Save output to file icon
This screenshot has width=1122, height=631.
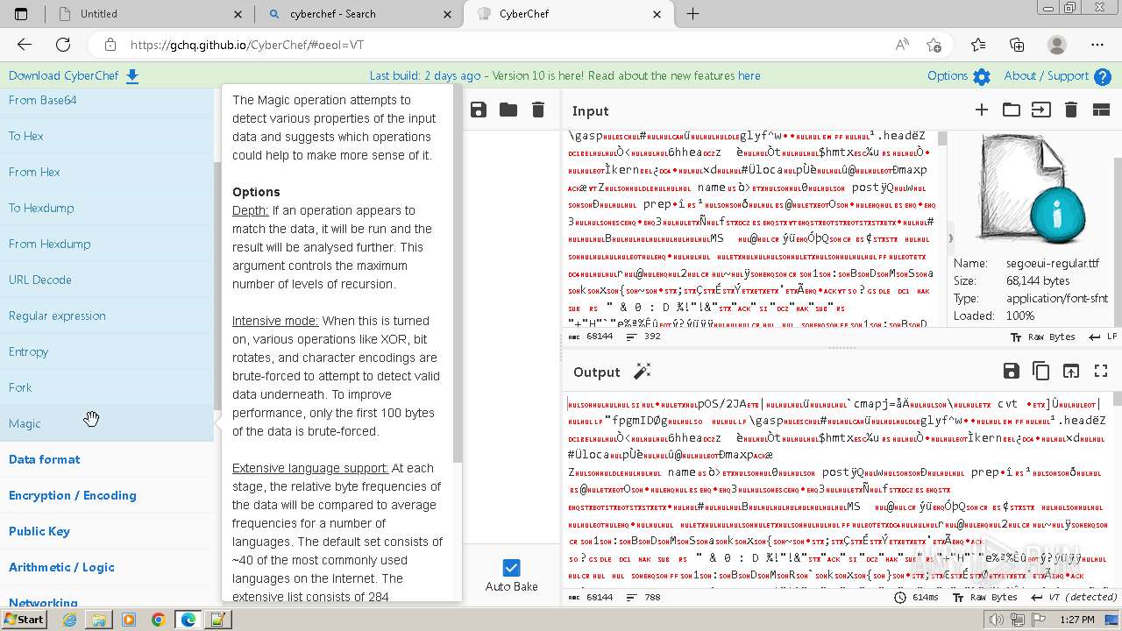1012,371
